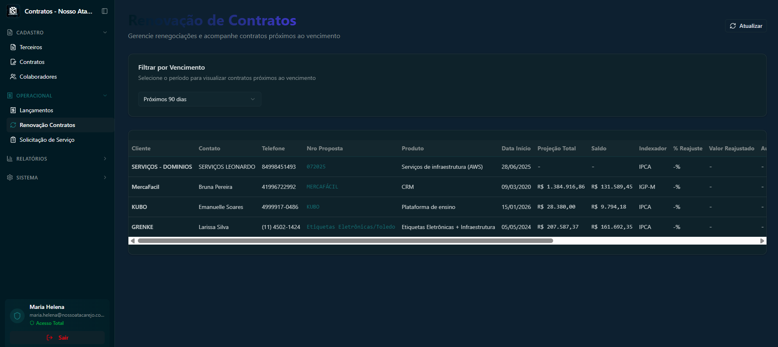Viewport: 778px width, 347px height.
Task: Click the % Reajuste column header
Action: point(688,148)
